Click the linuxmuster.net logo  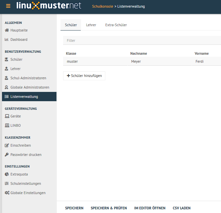click(x=49, y=6)
